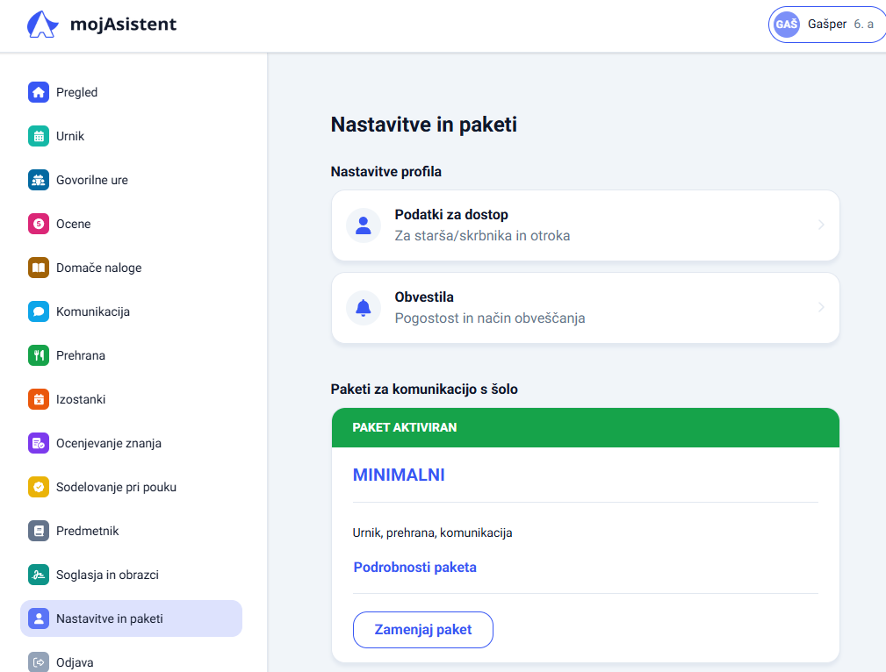Open Podrobnosti paketa link
This screenshot has width=886, height=672.
pyautogui.click(x=414, y=567)
